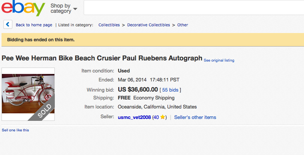The image size is (304, 155).
Task: View Seller's other items
Action: (x=195, y=117)
